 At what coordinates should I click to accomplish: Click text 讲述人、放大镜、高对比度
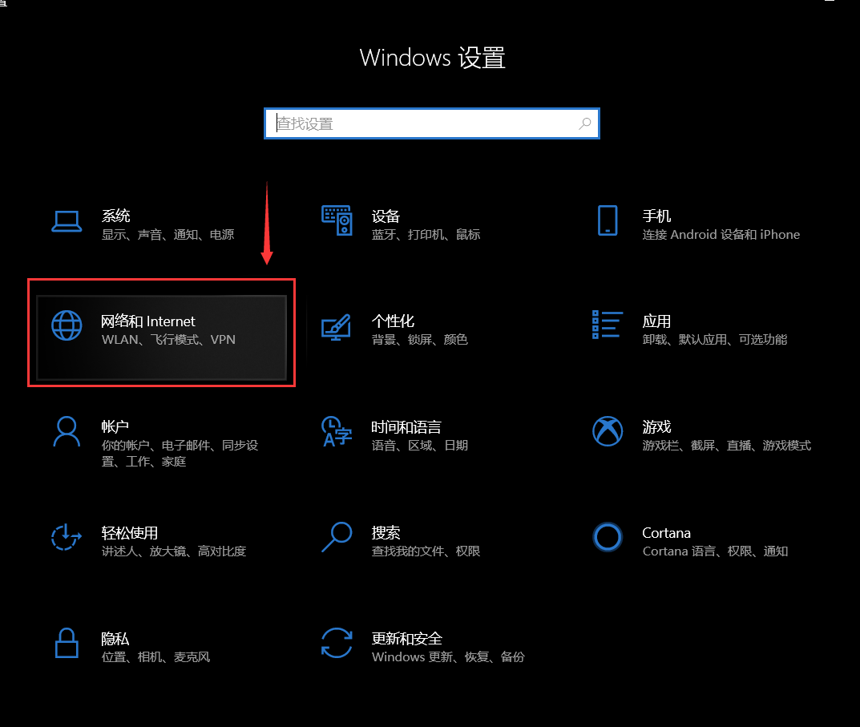[174, 551]
